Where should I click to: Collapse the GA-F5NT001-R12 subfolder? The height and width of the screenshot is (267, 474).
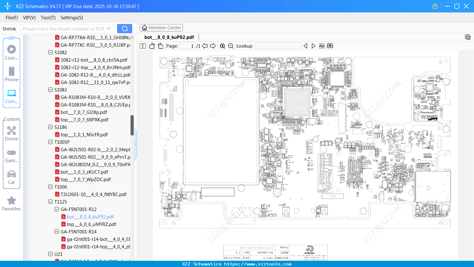(x=57, y=209)
